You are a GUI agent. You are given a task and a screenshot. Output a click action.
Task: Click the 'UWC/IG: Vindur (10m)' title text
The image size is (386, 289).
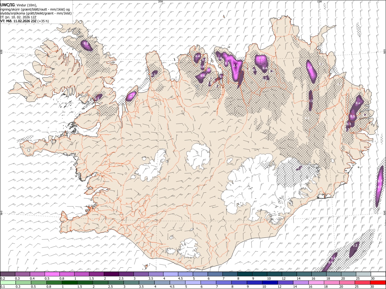(x=18, y=5)
